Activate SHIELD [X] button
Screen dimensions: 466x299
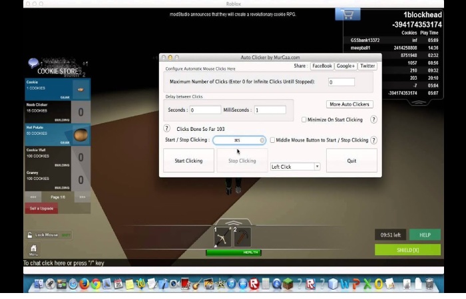[407, 250]
